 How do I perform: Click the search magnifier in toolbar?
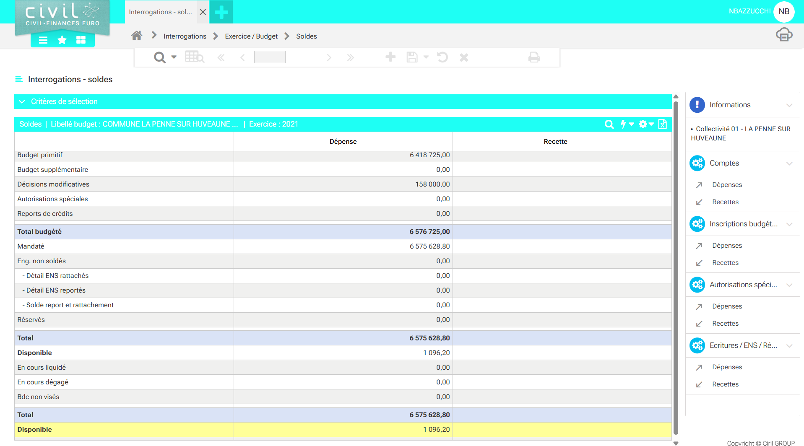pyautogui.click(x=160, y=57)
